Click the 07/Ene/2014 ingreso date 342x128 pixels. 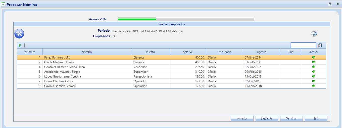(253, 57)
